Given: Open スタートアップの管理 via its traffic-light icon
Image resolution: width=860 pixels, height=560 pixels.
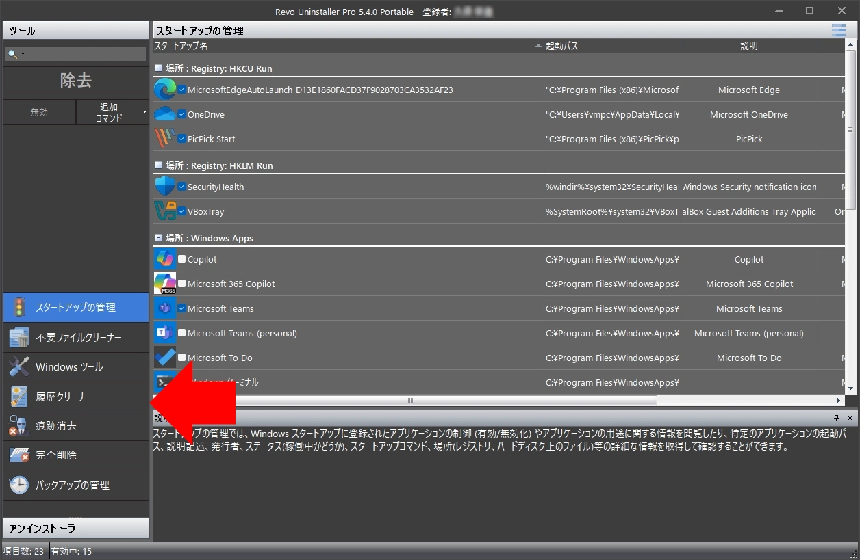Looking at the screenshot, I should [x=19, y=308].
